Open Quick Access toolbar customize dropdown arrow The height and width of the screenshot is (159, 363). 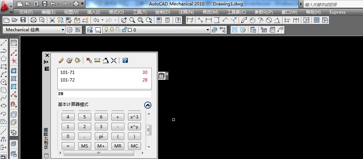click(83, 4)
